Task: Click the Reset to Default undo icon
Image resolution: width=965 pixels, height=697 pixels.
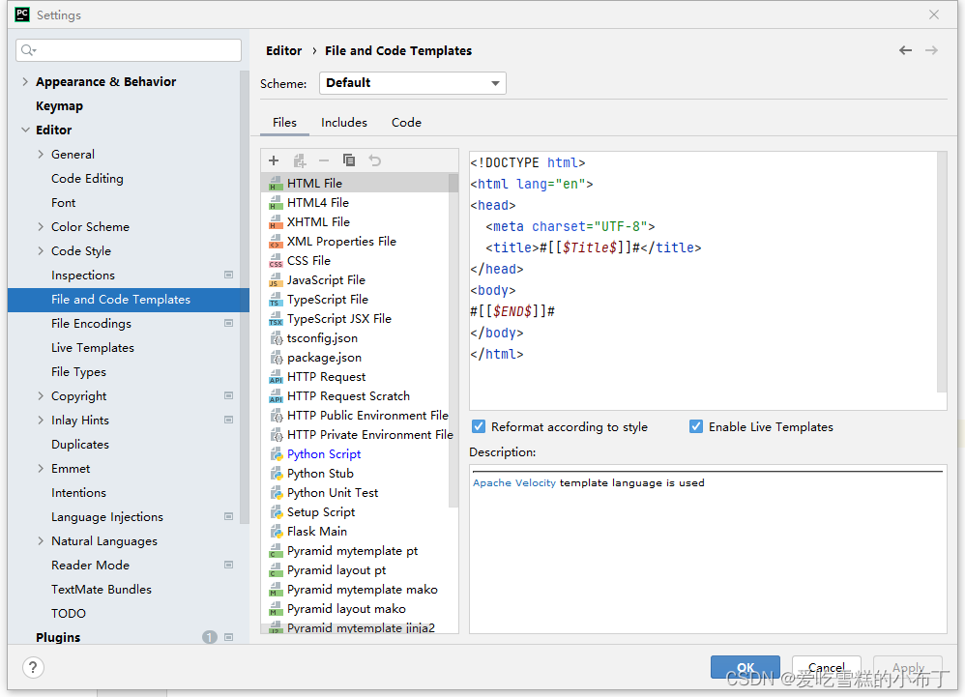Action: tap(375, 160)
